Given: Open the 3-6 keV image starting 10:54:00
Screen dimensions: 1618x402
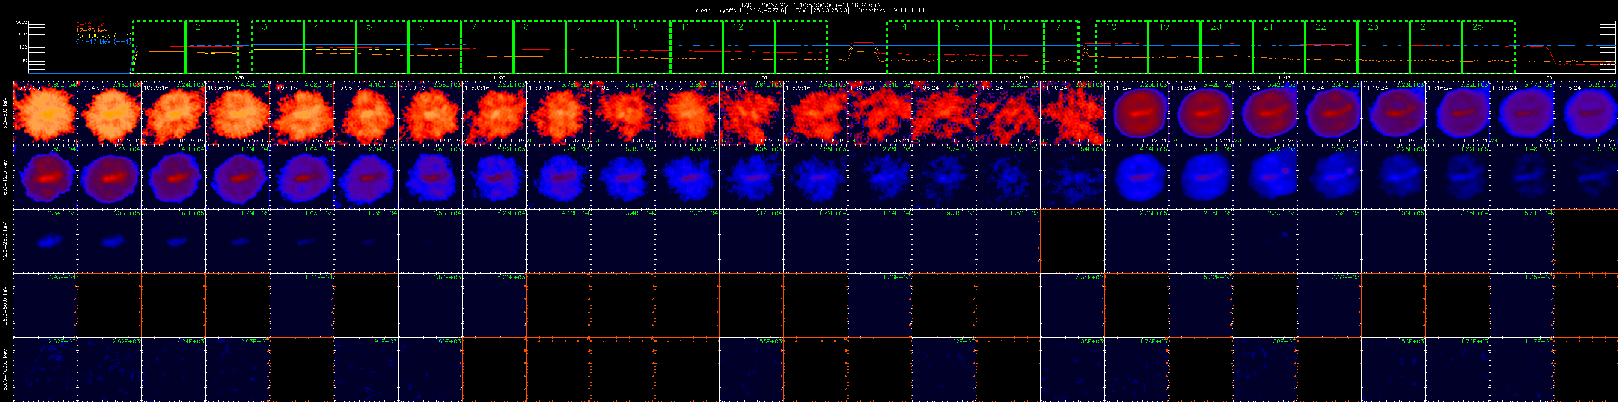Looking at the screenshot, I should [x=109, y=113].
